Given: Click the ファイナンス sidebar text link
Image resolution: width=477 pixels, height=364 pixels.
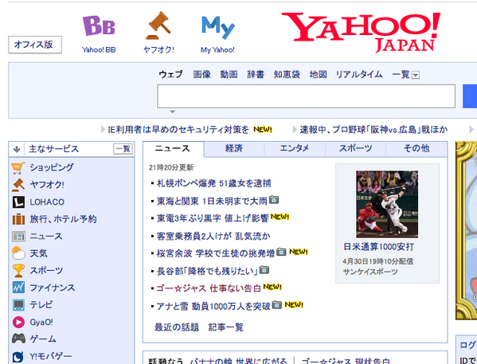Looking at the screenshot, I should (52, 288).
